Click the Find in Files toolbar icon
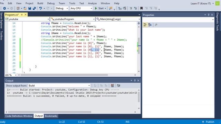The height and width of the screenshot is (124, 221). pyautogui.click(x=110, y=8)
